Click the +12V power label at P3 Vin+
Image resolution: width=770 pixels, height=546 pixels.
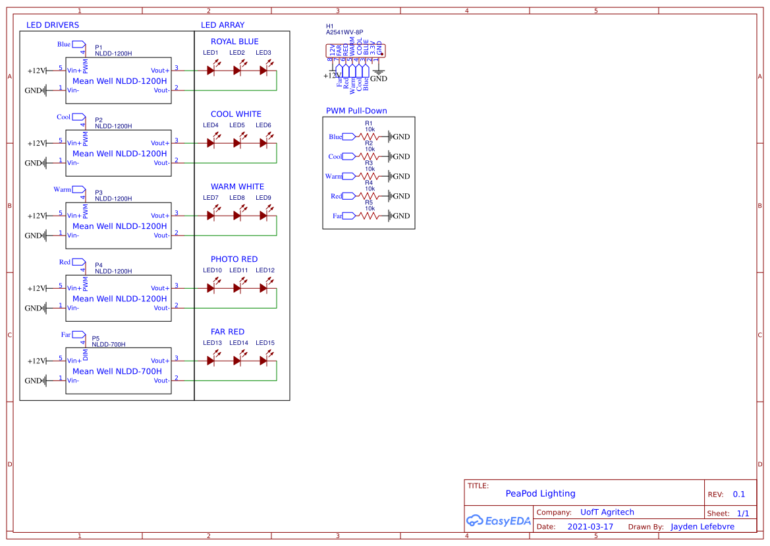37,216
